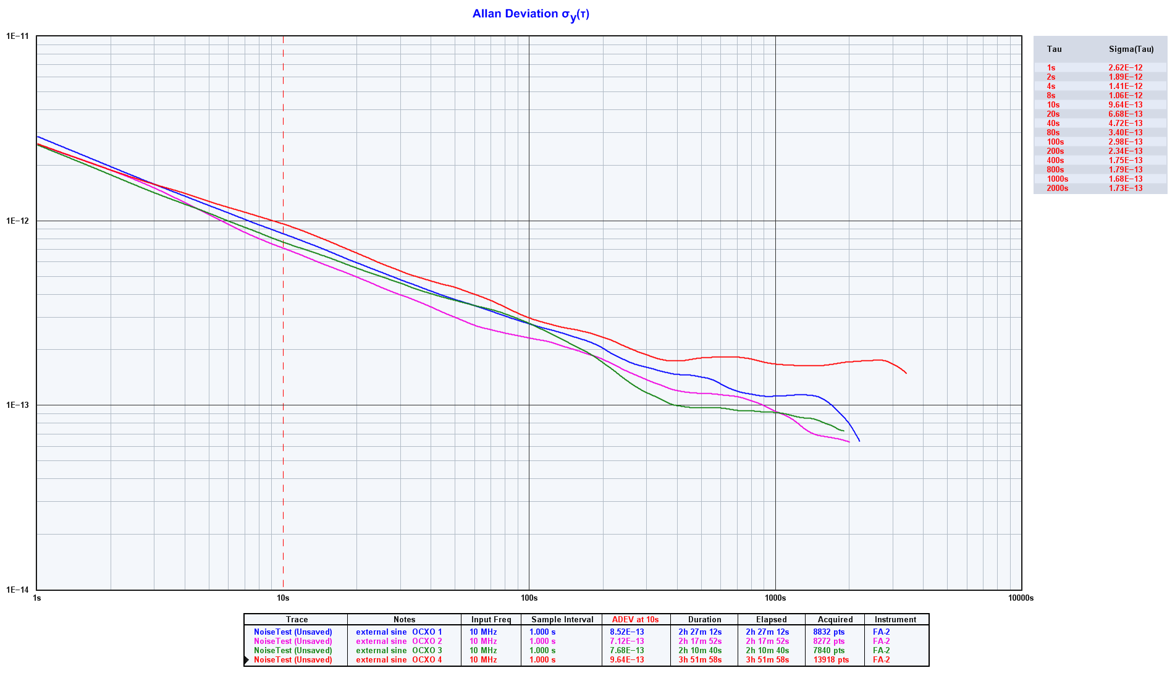Click the 1E-12 y-axis label

tap(17, 221)
